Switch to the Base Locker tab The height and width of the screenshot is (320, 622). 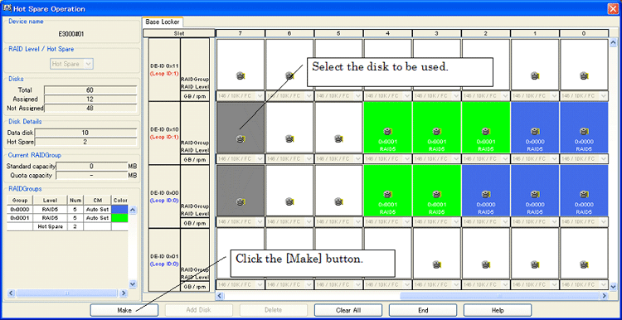(163, 22)
